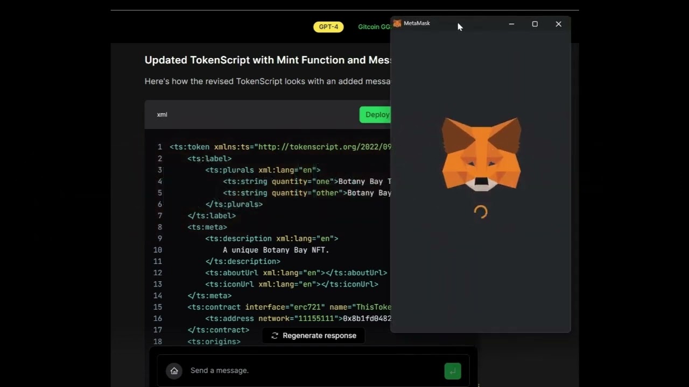The image size is (689, 387).
Task: Click the closing </ts:label> tag on line 7
Action: 212,216
